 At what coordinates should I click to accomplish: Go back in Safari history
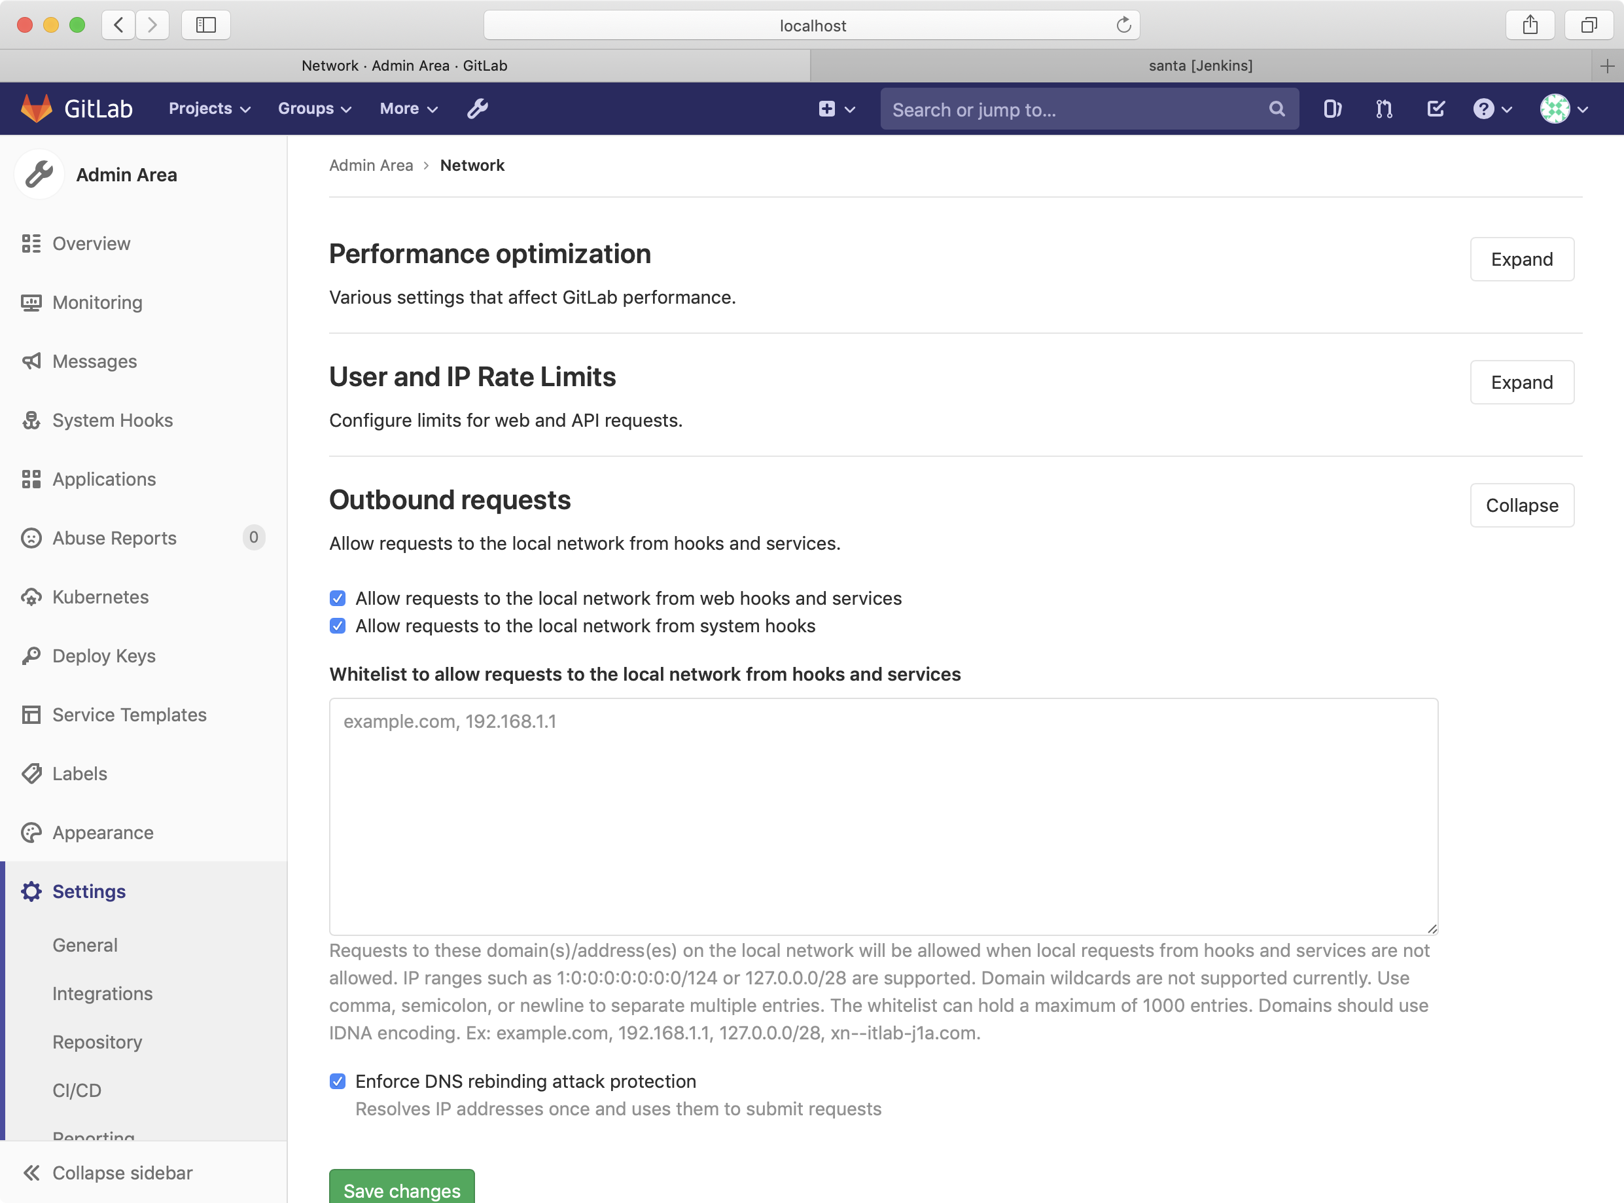118,26
